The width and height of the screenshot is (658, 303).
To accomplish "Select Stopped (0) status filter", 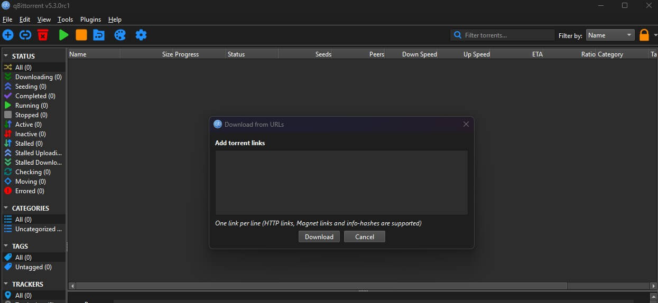I will 33,115.
